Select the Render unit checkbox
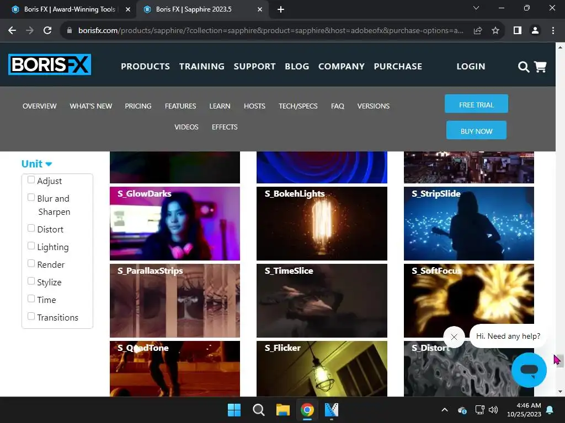 tap(31, 264)
